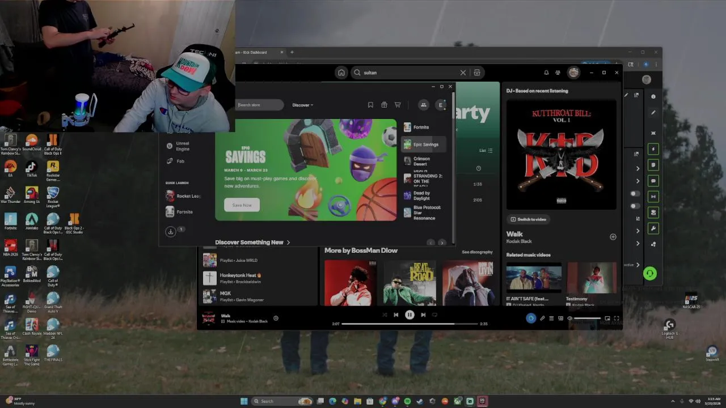
Task: Toggle Spotify repeat
Action: point(434,315)
